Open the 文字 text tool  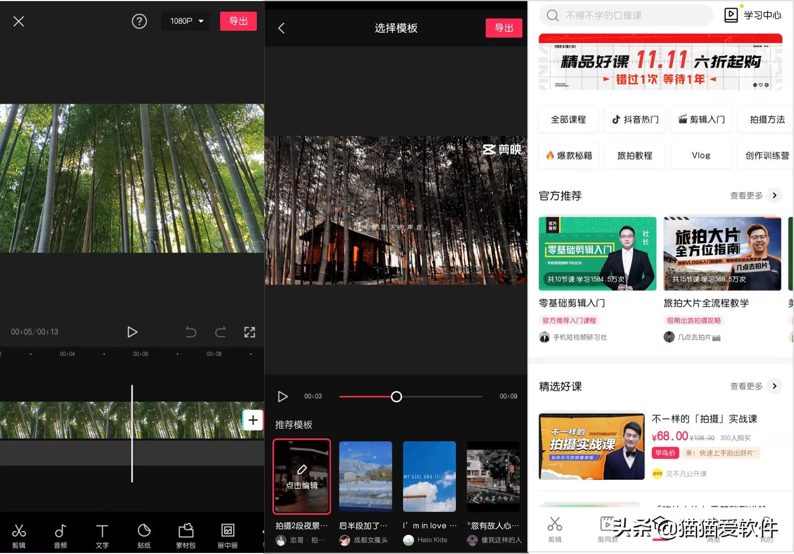click(102, 534)
